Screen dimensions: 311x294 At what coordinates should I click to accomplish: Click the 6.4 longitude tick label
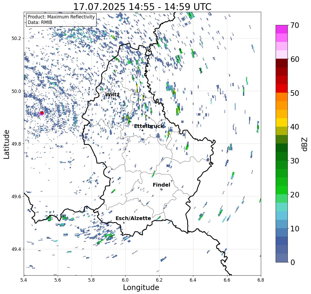tap(193, 280)
